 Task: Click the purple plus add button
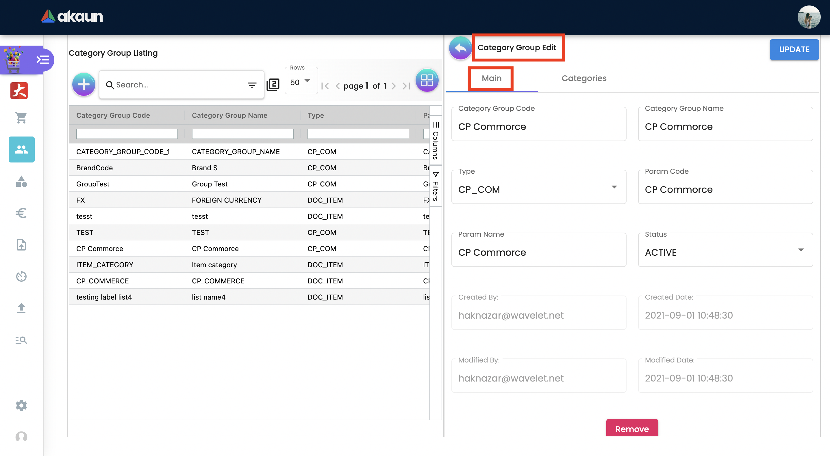[x=84, y=84]
